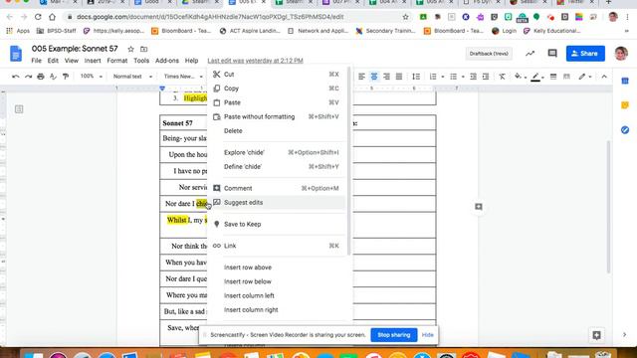Choose Suggest edits in context menu
The height and width of the screenshot is (358, 637).
pos(277,203)
